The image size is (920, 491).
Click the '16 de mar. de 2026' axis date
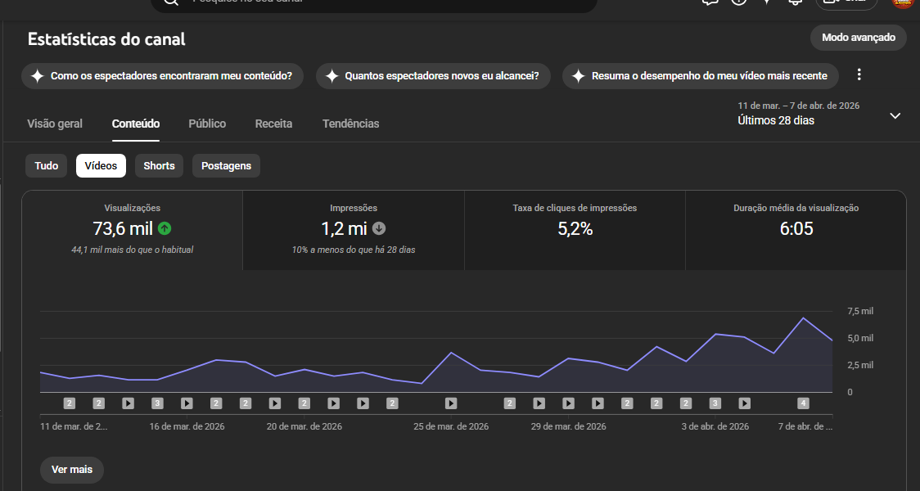click(x=187, y=427)
